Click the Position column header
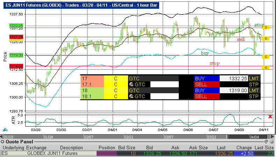 107,148
